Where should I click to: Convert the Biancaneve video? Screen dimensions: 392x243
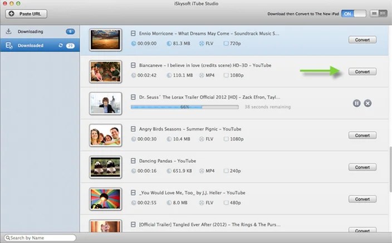[362, 72]
